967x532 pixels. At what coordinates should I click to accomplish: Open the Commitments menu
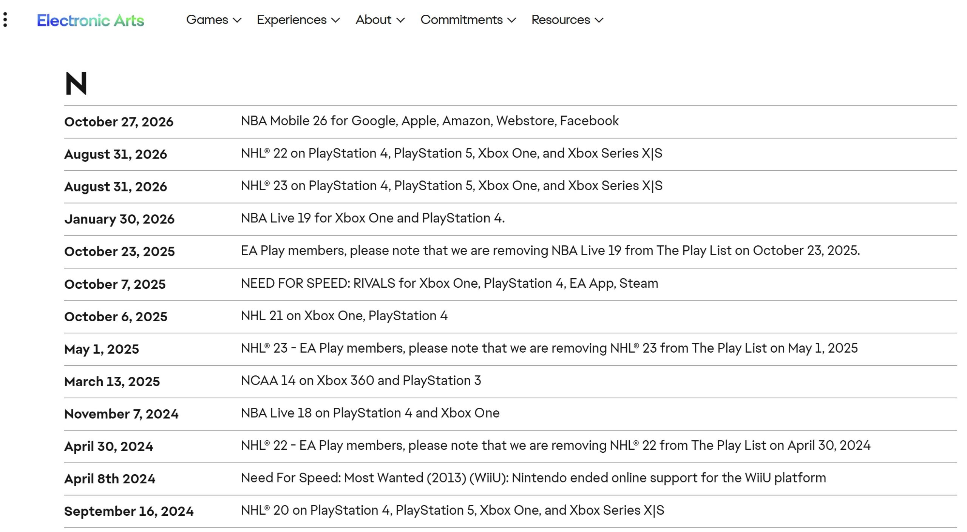[x=468, y=20]
